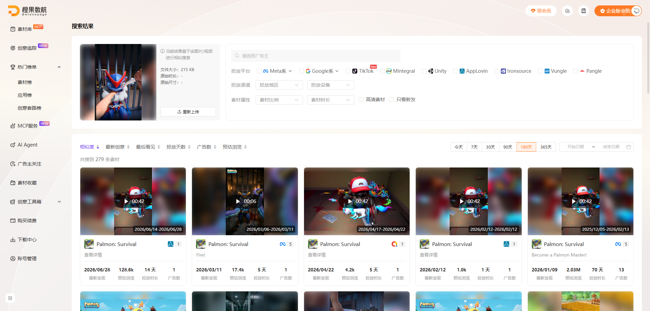Select the 30天 time range tab
The width and height of the screenshot is (650, 311).
click(x=491, y=147)
